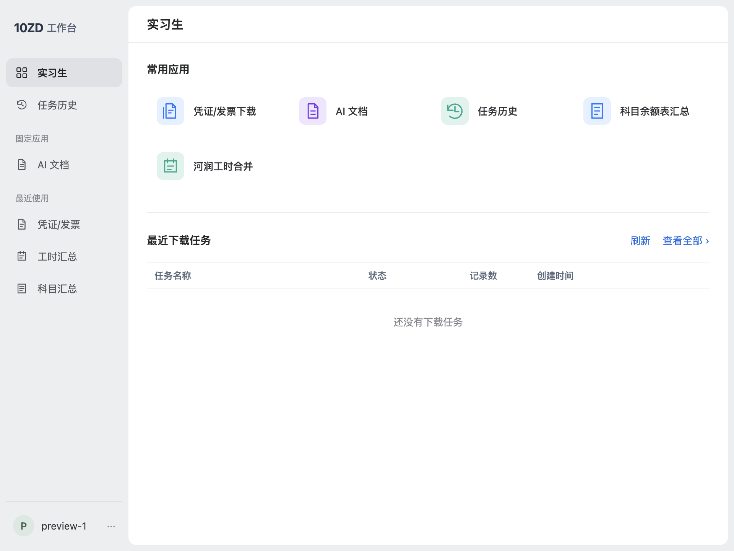734x551 pixels.
Task: Click the 任务历史 clock icon in sidebar
Action: coord(22,105)
